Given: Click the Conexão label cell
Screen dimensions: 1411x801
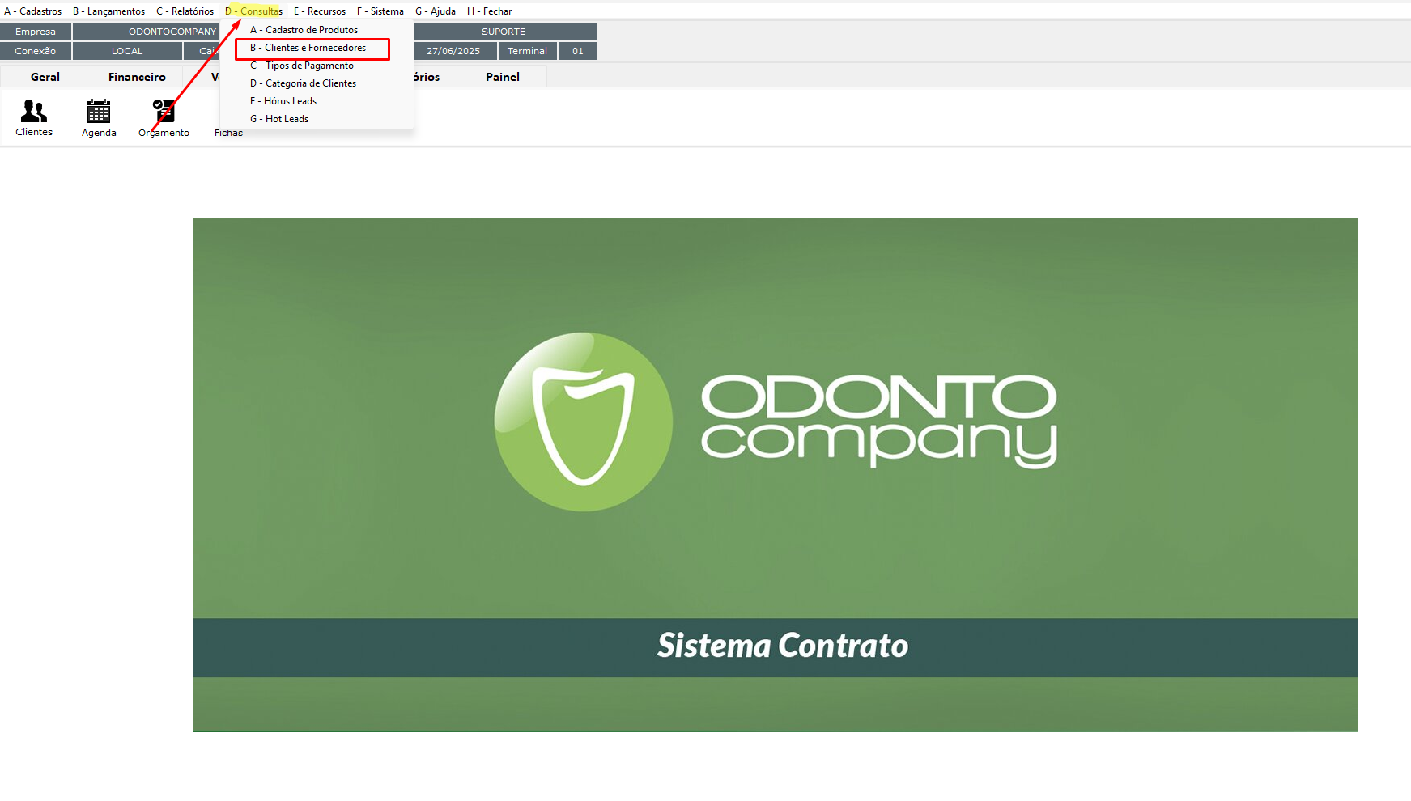Looking at the screenshot, I should [36, 51].
